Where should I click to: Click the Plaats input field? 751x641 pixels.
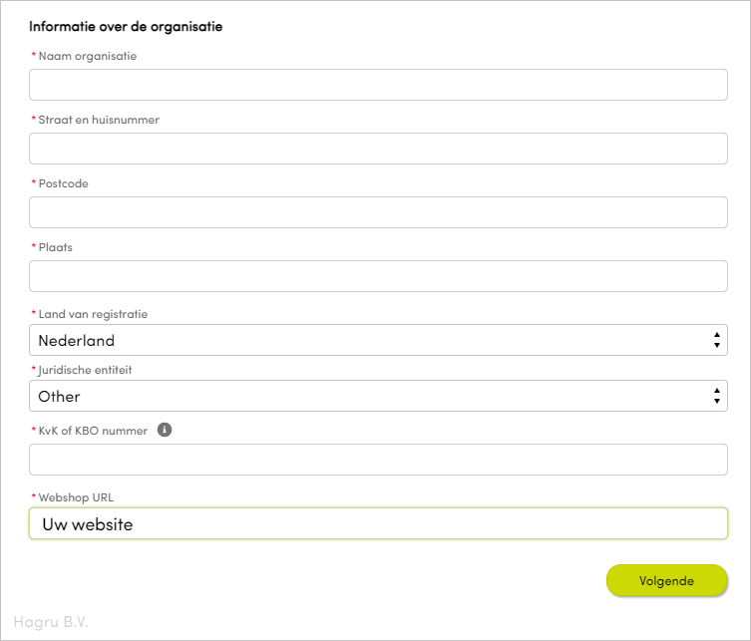(378, 276)
